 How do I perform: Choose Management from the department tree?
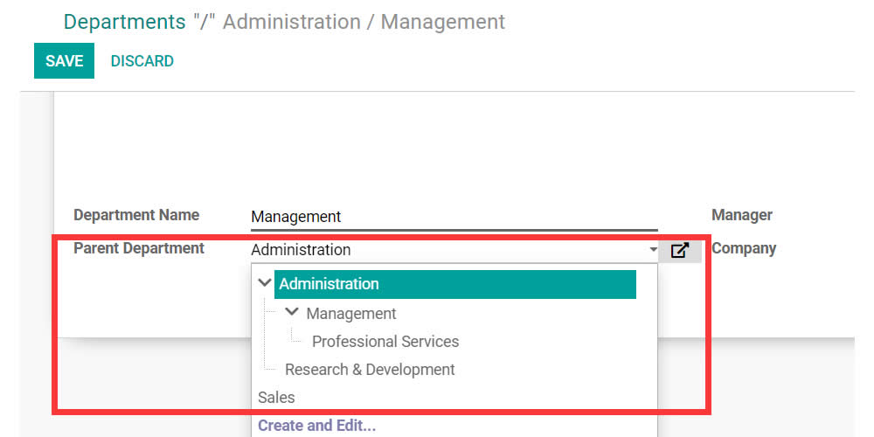tap(351, 314)
